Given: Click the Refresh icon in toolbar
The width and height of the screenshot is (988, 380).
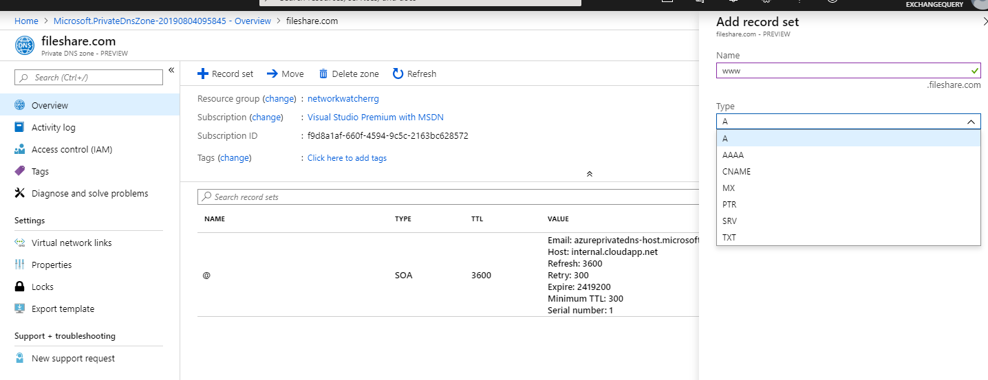Looking at the screenshot, I should 398,74.
